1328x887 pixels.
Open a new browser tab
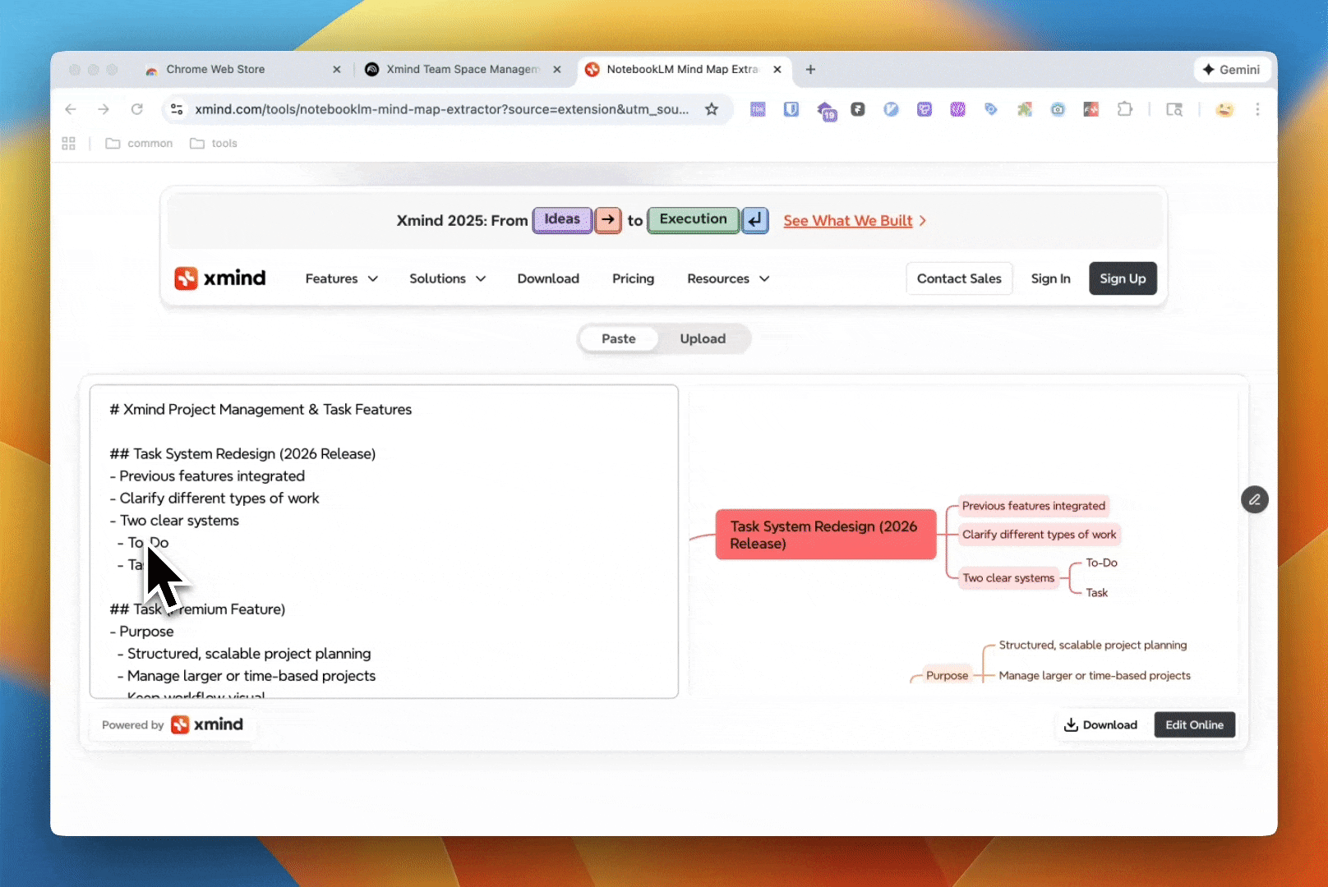[x=810, y=70]
